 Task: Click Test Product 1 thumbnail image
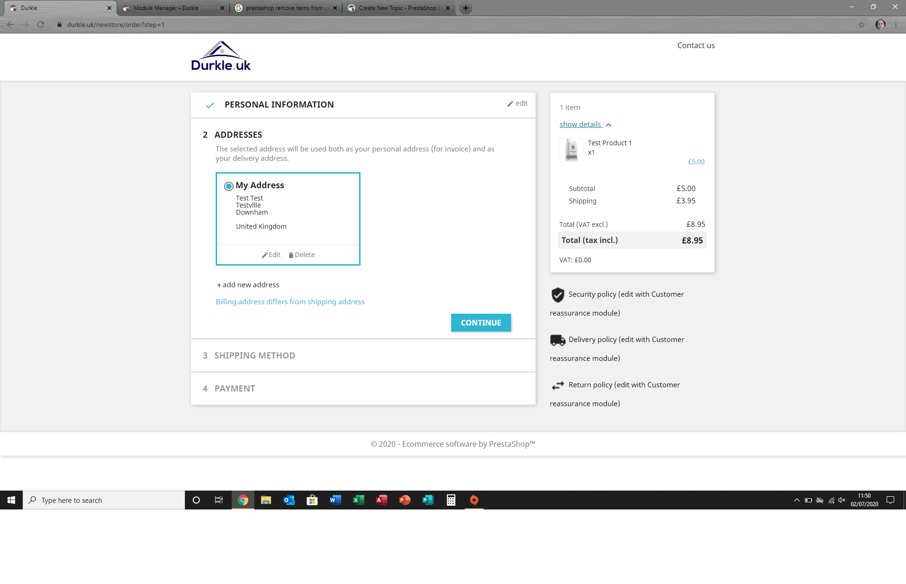(x=571, y=150)
